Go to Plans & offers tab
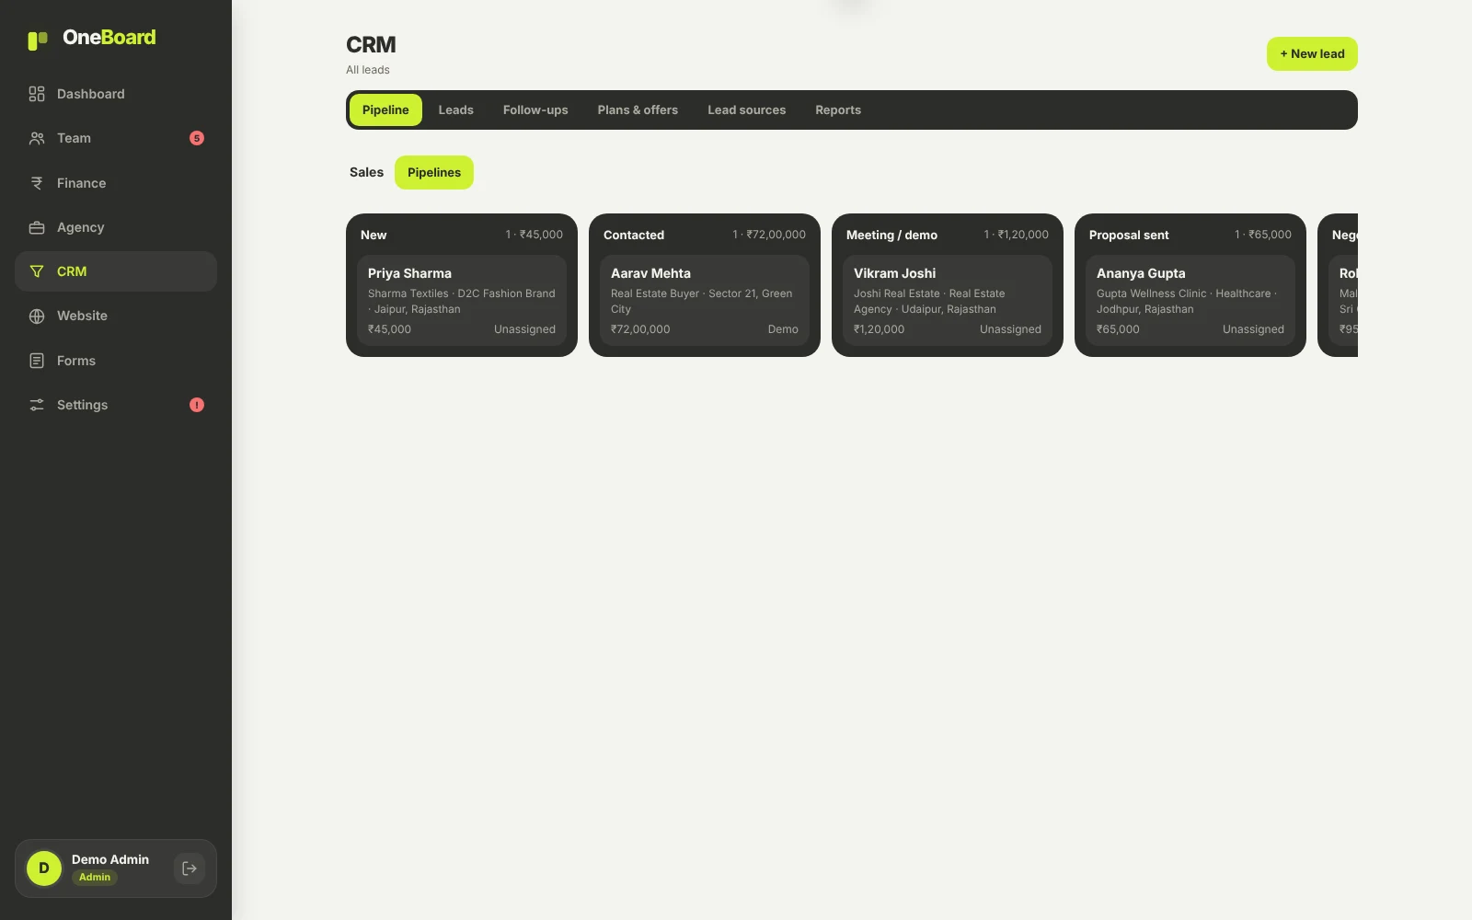This screenshot has width=1472, height=920. tap(638, 109)
